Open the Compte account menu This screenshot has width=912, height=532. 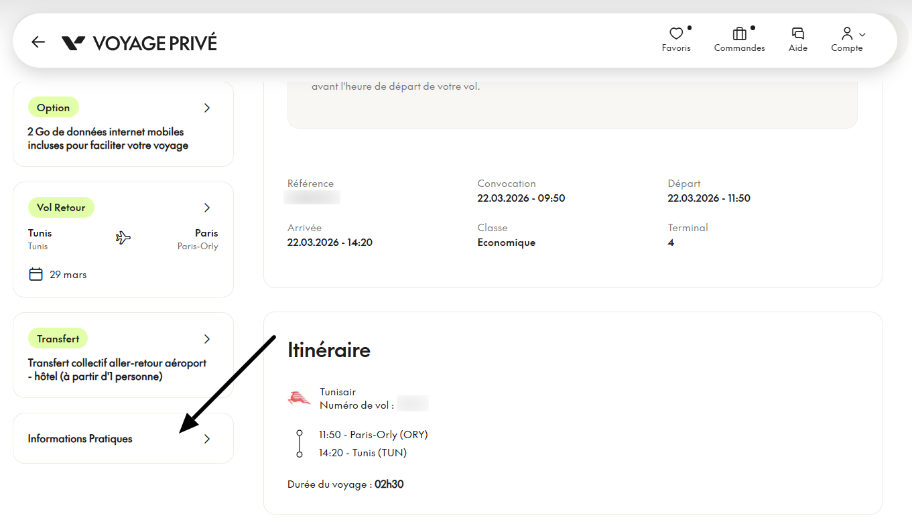[847, 40]
